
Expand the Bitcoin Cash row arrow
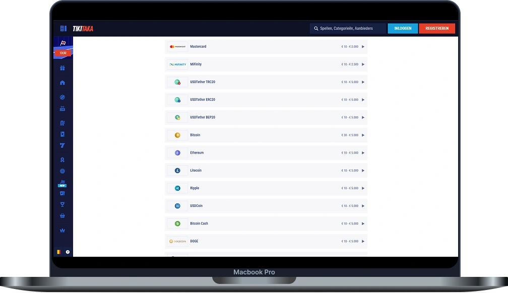(363, 224)
